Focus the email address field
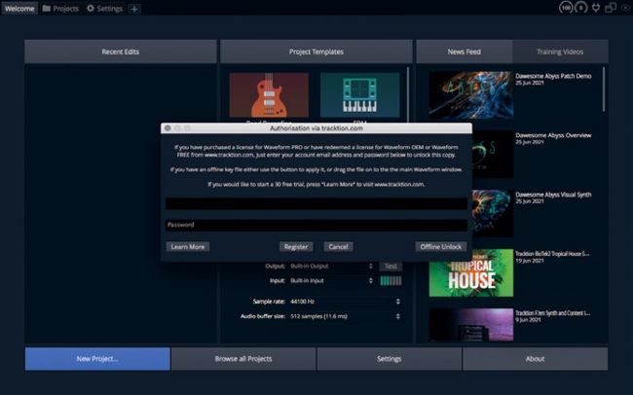Viewport: 633px width, 395px height. click(316, 203)
